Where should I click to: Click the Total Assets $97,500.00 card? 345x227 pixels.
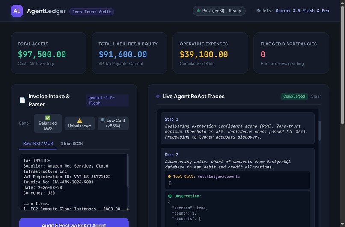point(49,53)
